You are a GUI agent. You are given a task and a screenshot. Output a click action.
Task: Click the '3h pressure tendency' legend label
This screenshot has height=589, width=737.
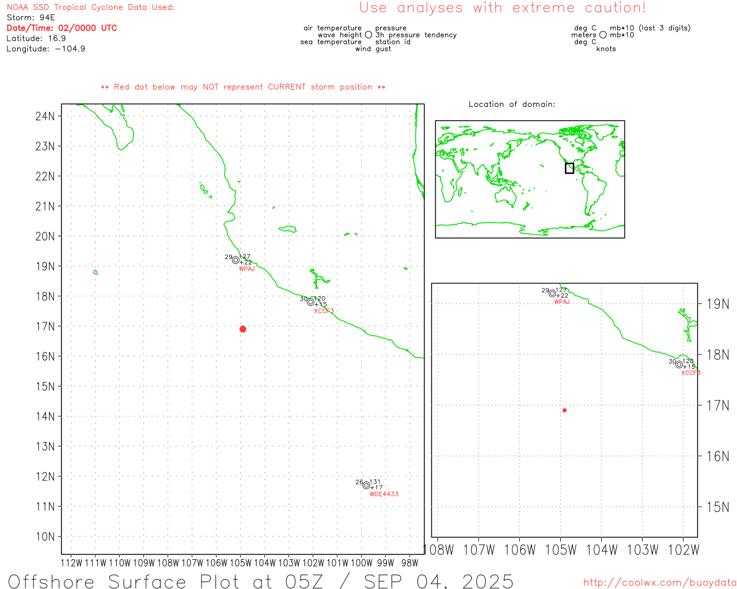[416, 35]
